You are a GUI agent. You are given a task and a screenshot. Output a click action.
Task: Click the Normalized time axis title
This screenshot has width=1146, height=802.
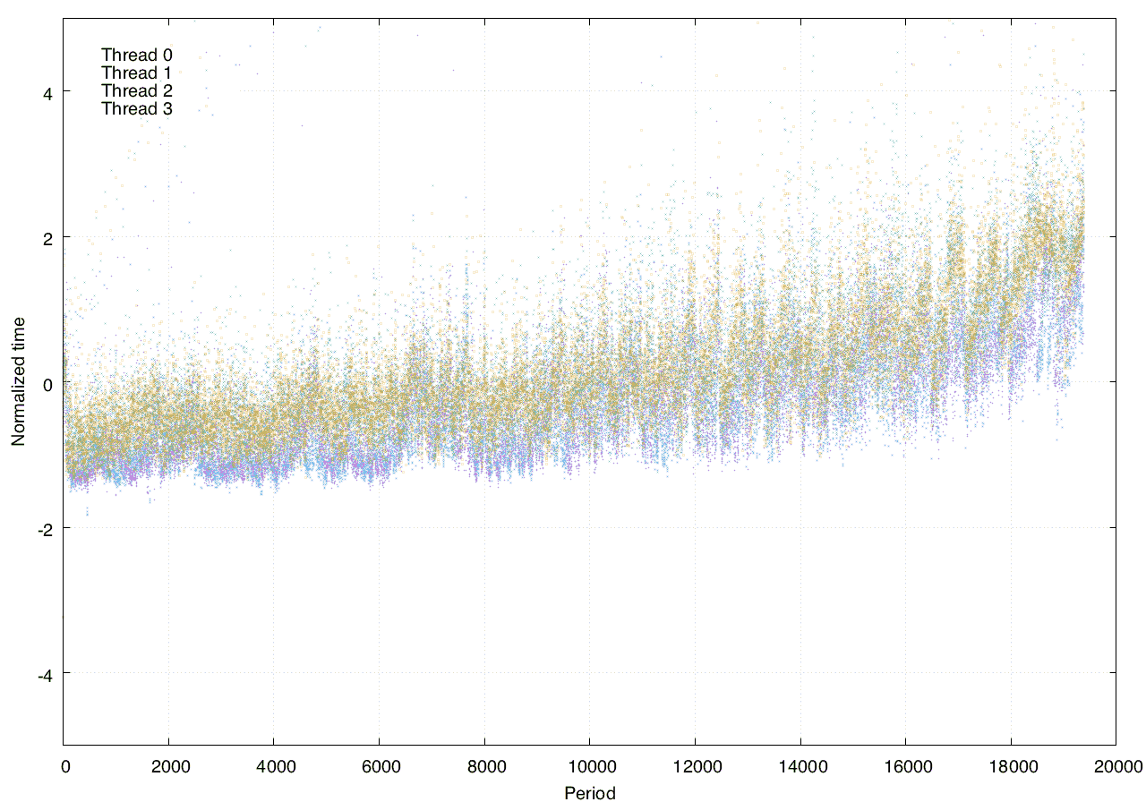[18, 382]
